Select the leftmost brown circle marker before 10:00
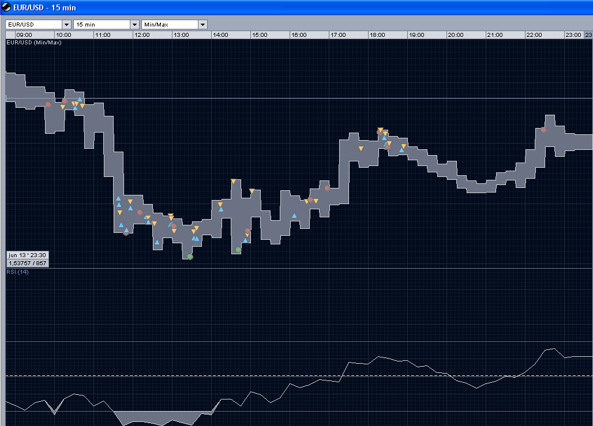 [x=48, y=104]
